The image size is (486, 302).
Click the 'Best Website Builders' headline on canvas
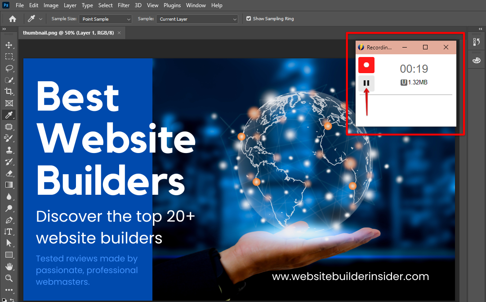[116, 138]
